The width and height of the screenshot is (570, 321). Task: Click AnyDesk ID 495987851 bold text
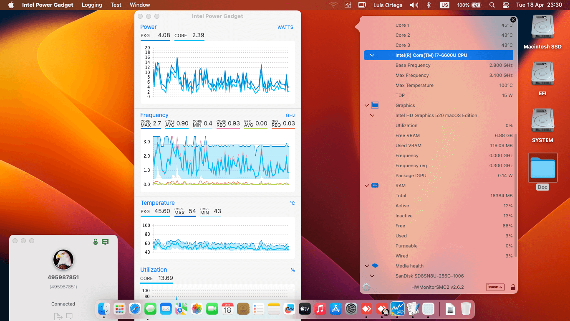[63, 278]
